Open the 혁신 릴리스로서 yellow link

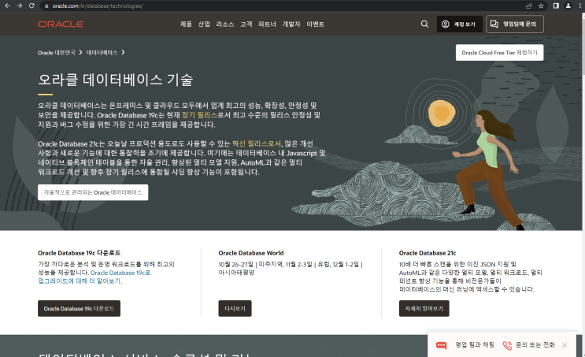tap(257, 143)
